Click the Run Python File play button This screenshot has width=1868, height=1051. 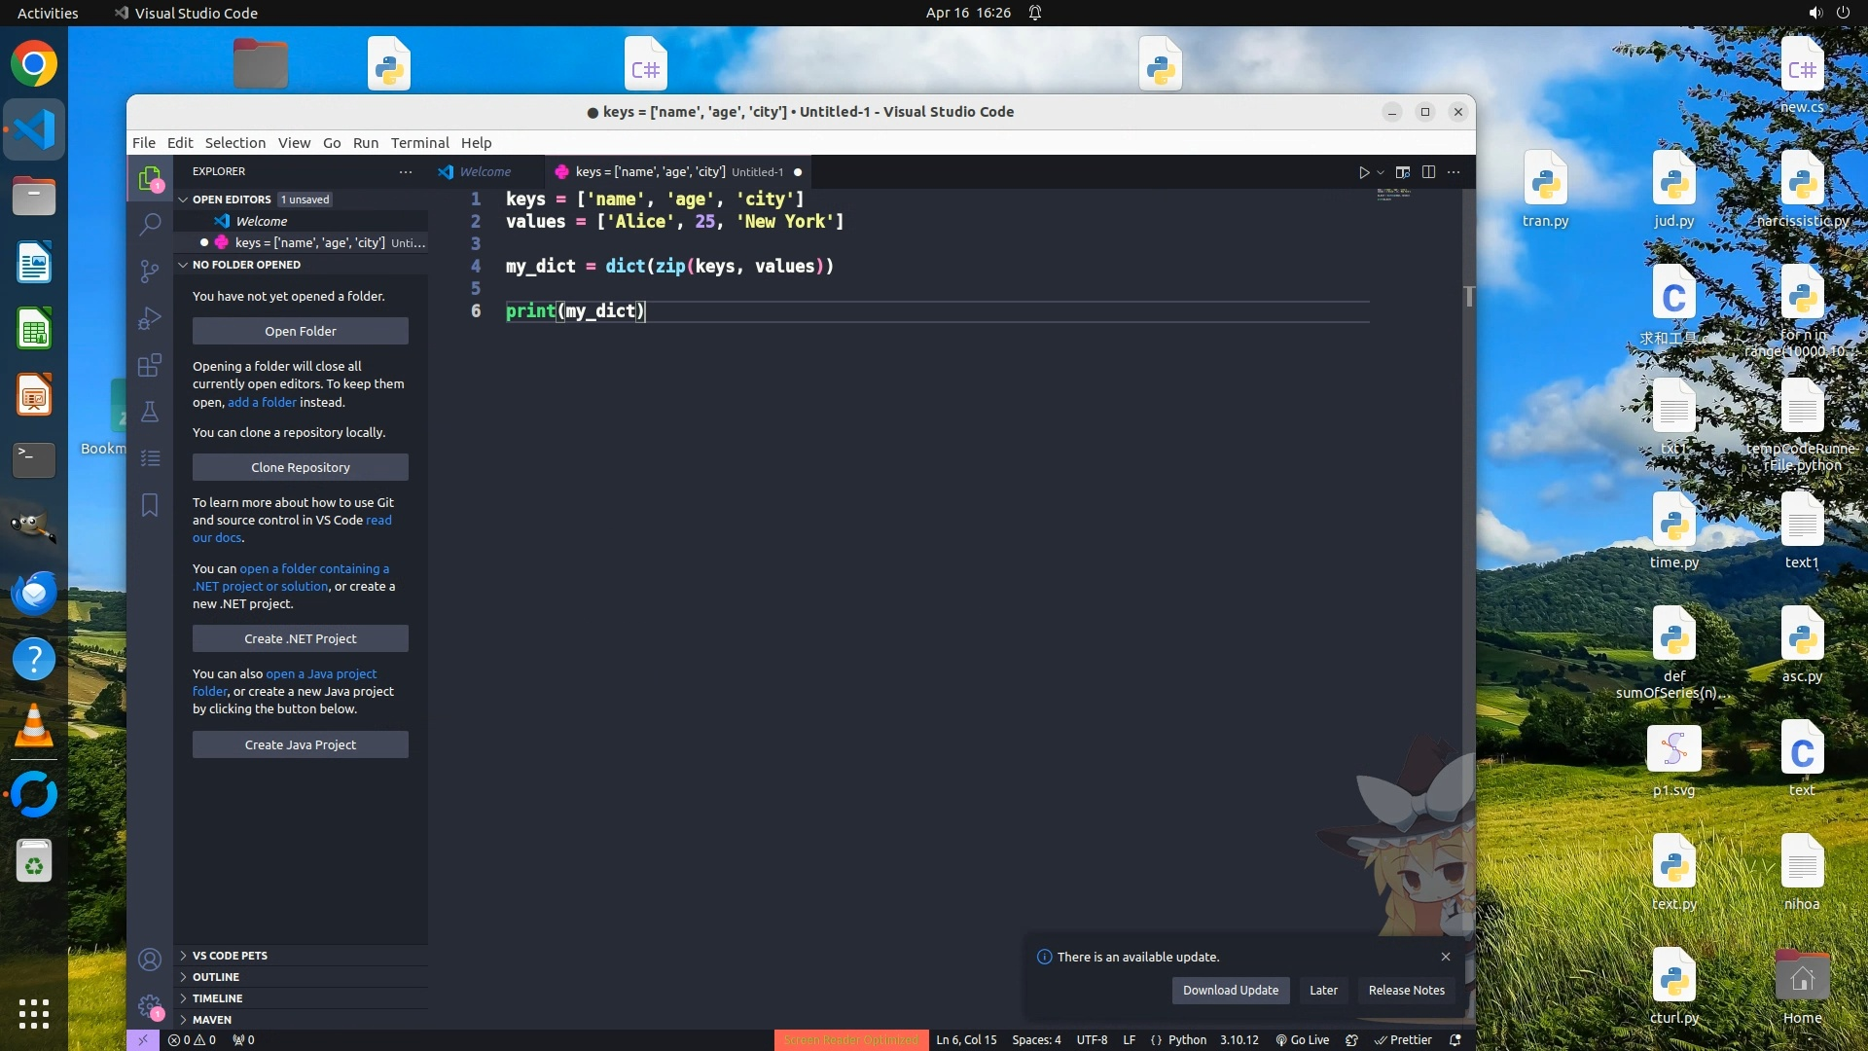click(1364, 172)
